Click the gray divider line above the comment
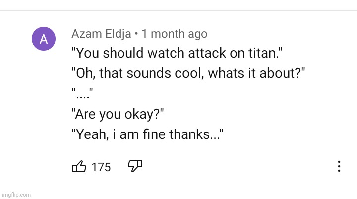Image resolution: width=357 pixels, height=199 pixels. [x=178, y=10]
